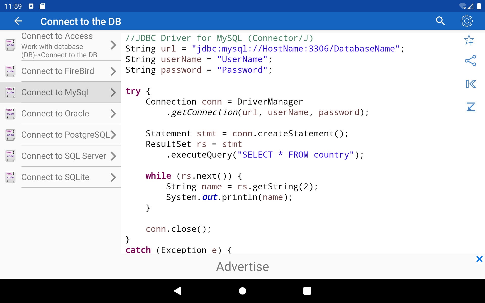The height and width of the screenshot is (303, 485).
Task: Click the jdbc:mysql URL string
Action: tap(296, 49)
